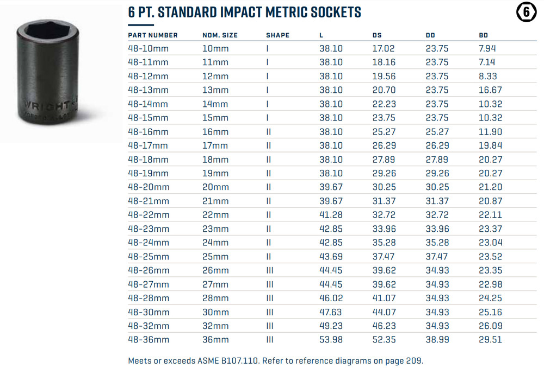Select part number 48-36mm
Viewport: 544px width, 368px height.
148,340
